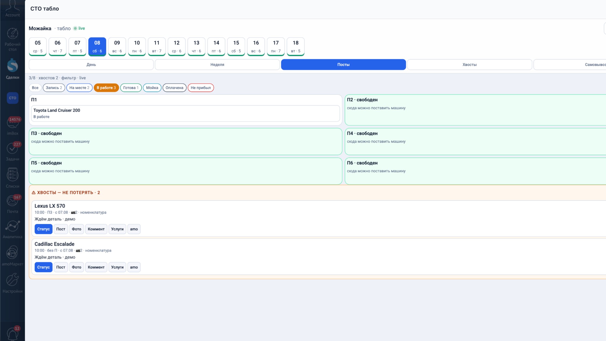This screenshot has width=606, height=341.
Task: Toggle the Мойка filter chip
Action: [x=152, y=88]
